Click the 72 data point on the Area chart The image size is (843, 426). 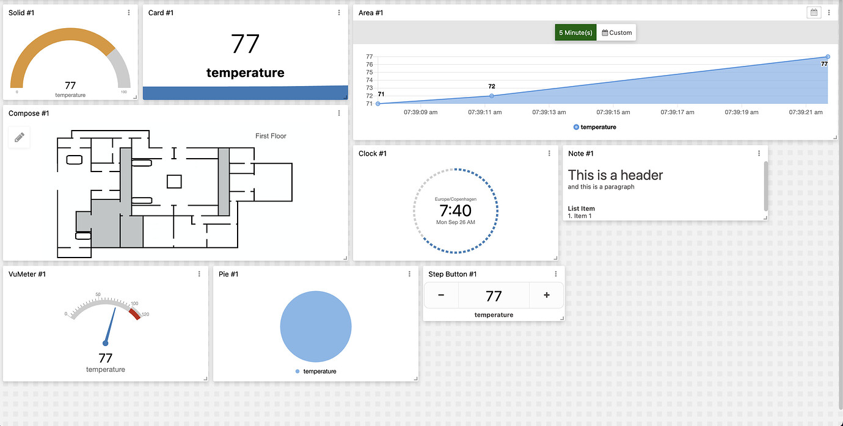pos(491,95)
